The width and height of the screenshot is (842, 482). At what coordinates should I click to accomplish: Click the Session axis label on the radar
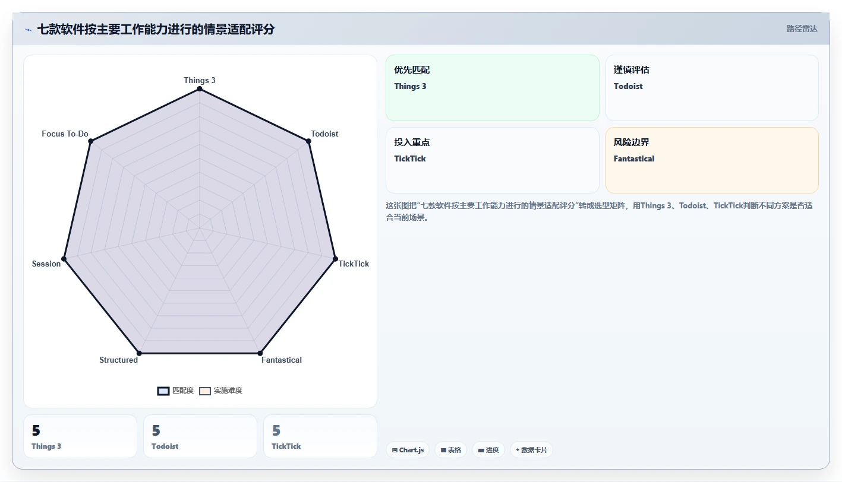coord(46,264)
